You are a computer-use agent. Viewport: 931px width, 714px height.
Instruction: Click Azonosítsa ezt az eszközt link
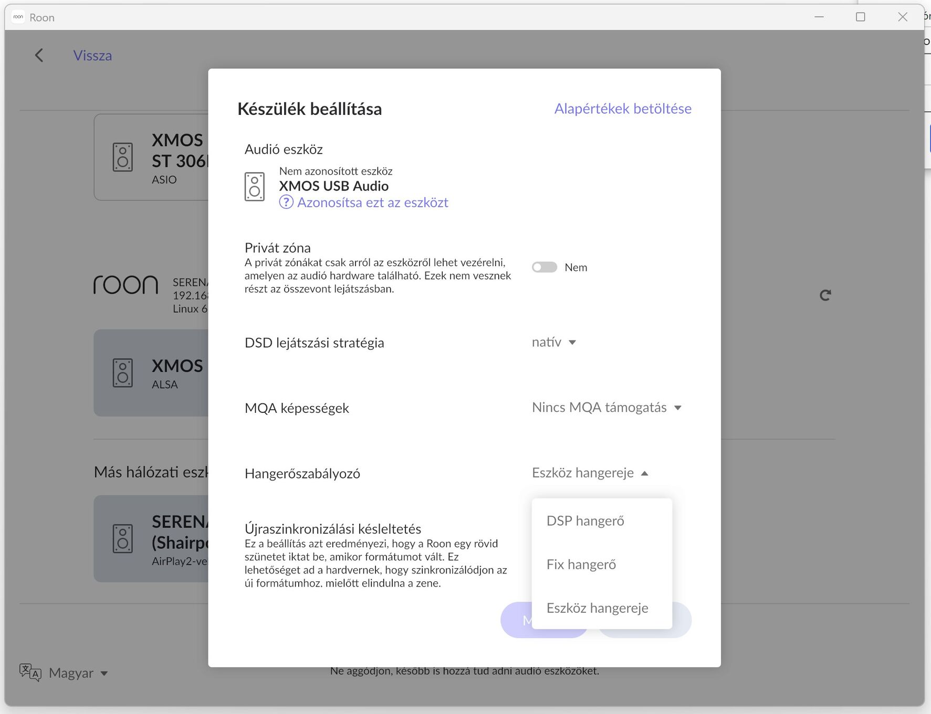tap(373, 203)
